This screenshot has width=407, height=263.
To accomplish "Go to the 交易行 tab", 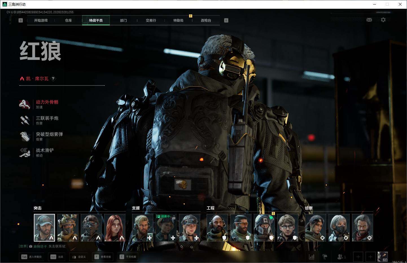I will click(151, 20).
